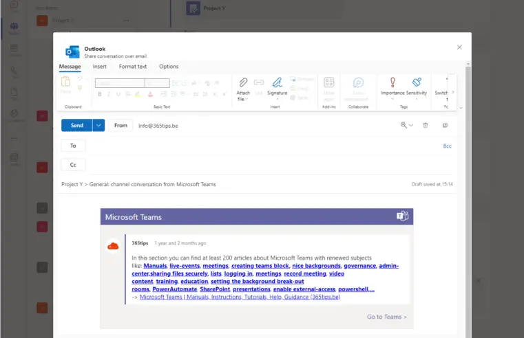Screen dimensions: 524x338
Task: Click the Importance exclamation mark icon
Action: [x=392, y=82]
